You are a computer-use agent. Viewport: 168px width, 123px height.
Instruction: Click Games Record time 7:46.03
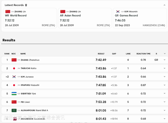point(120,20)
